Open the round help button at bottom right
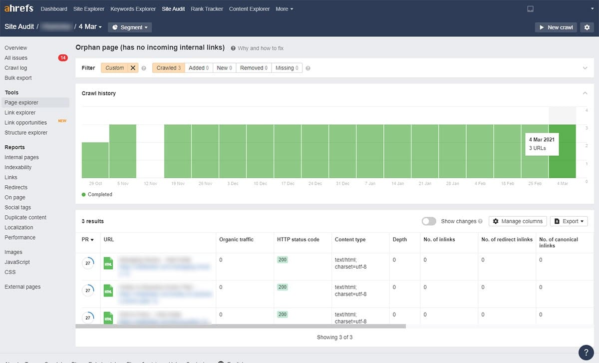 coord(586,352)
